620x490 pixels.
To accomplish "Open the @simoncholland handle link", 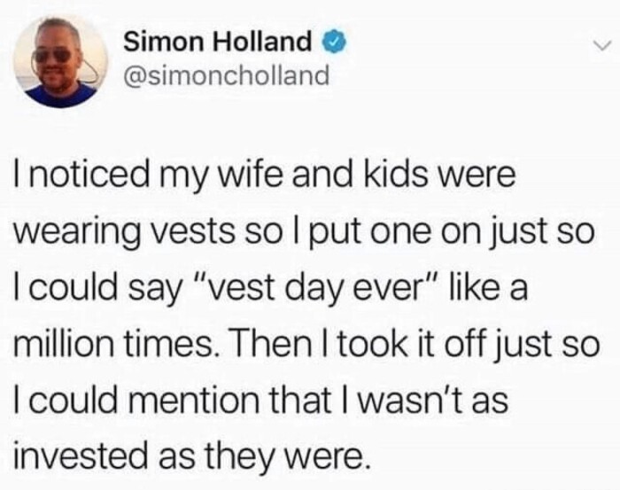I will coord(225,75).
